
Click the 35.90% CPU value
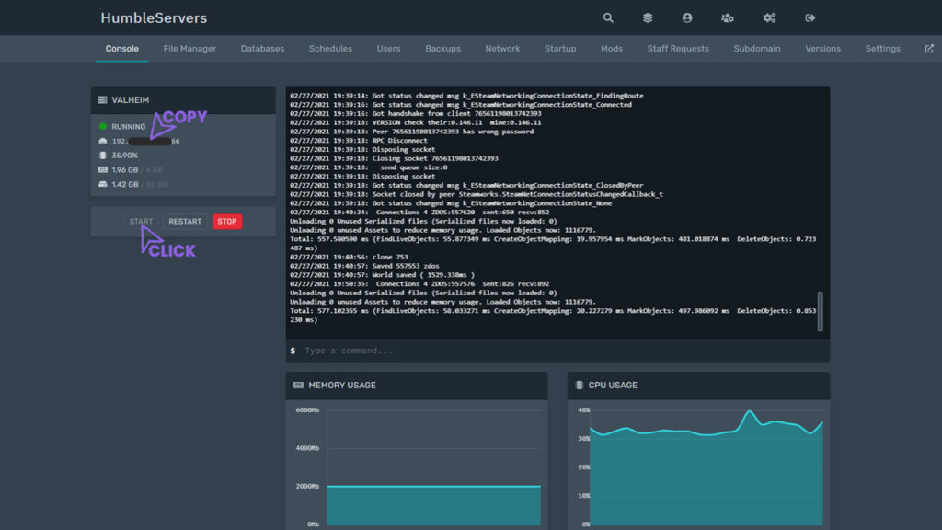(124, 156)
